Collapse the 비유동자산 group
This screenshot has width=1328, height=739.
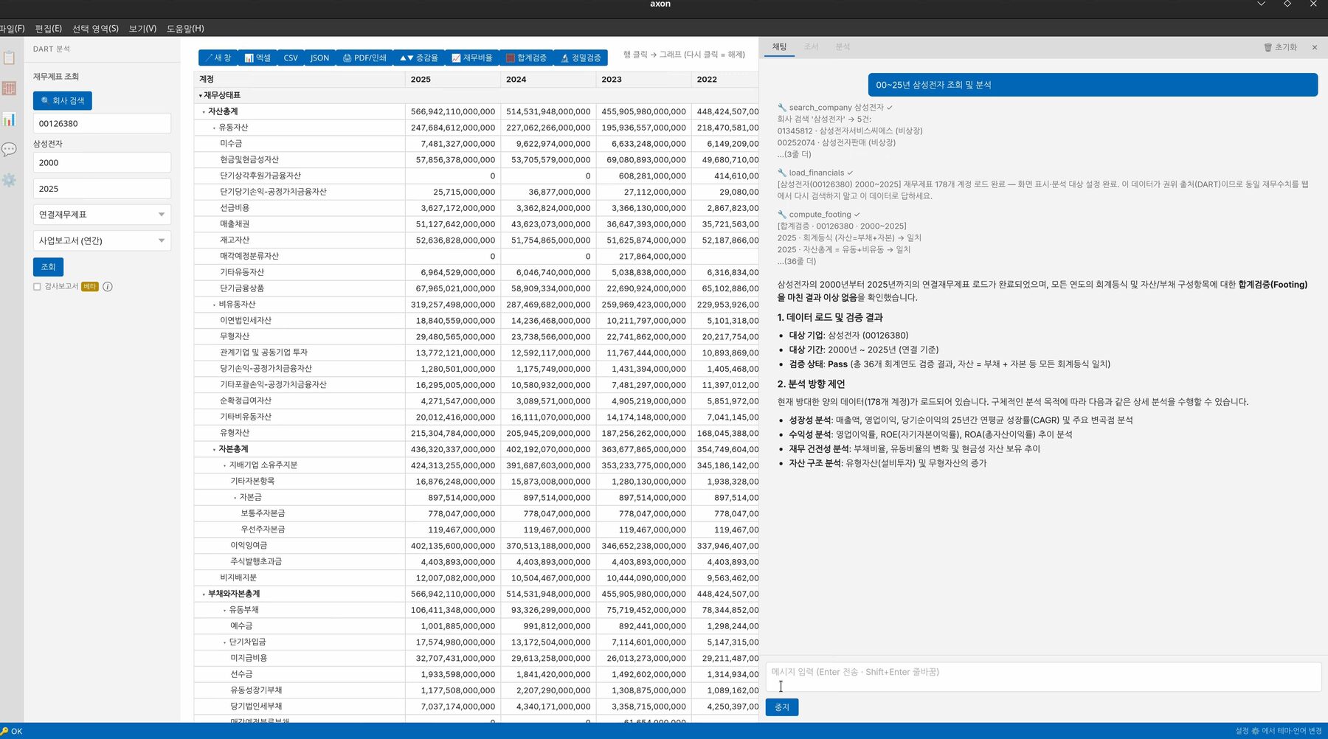pos(215,305)
